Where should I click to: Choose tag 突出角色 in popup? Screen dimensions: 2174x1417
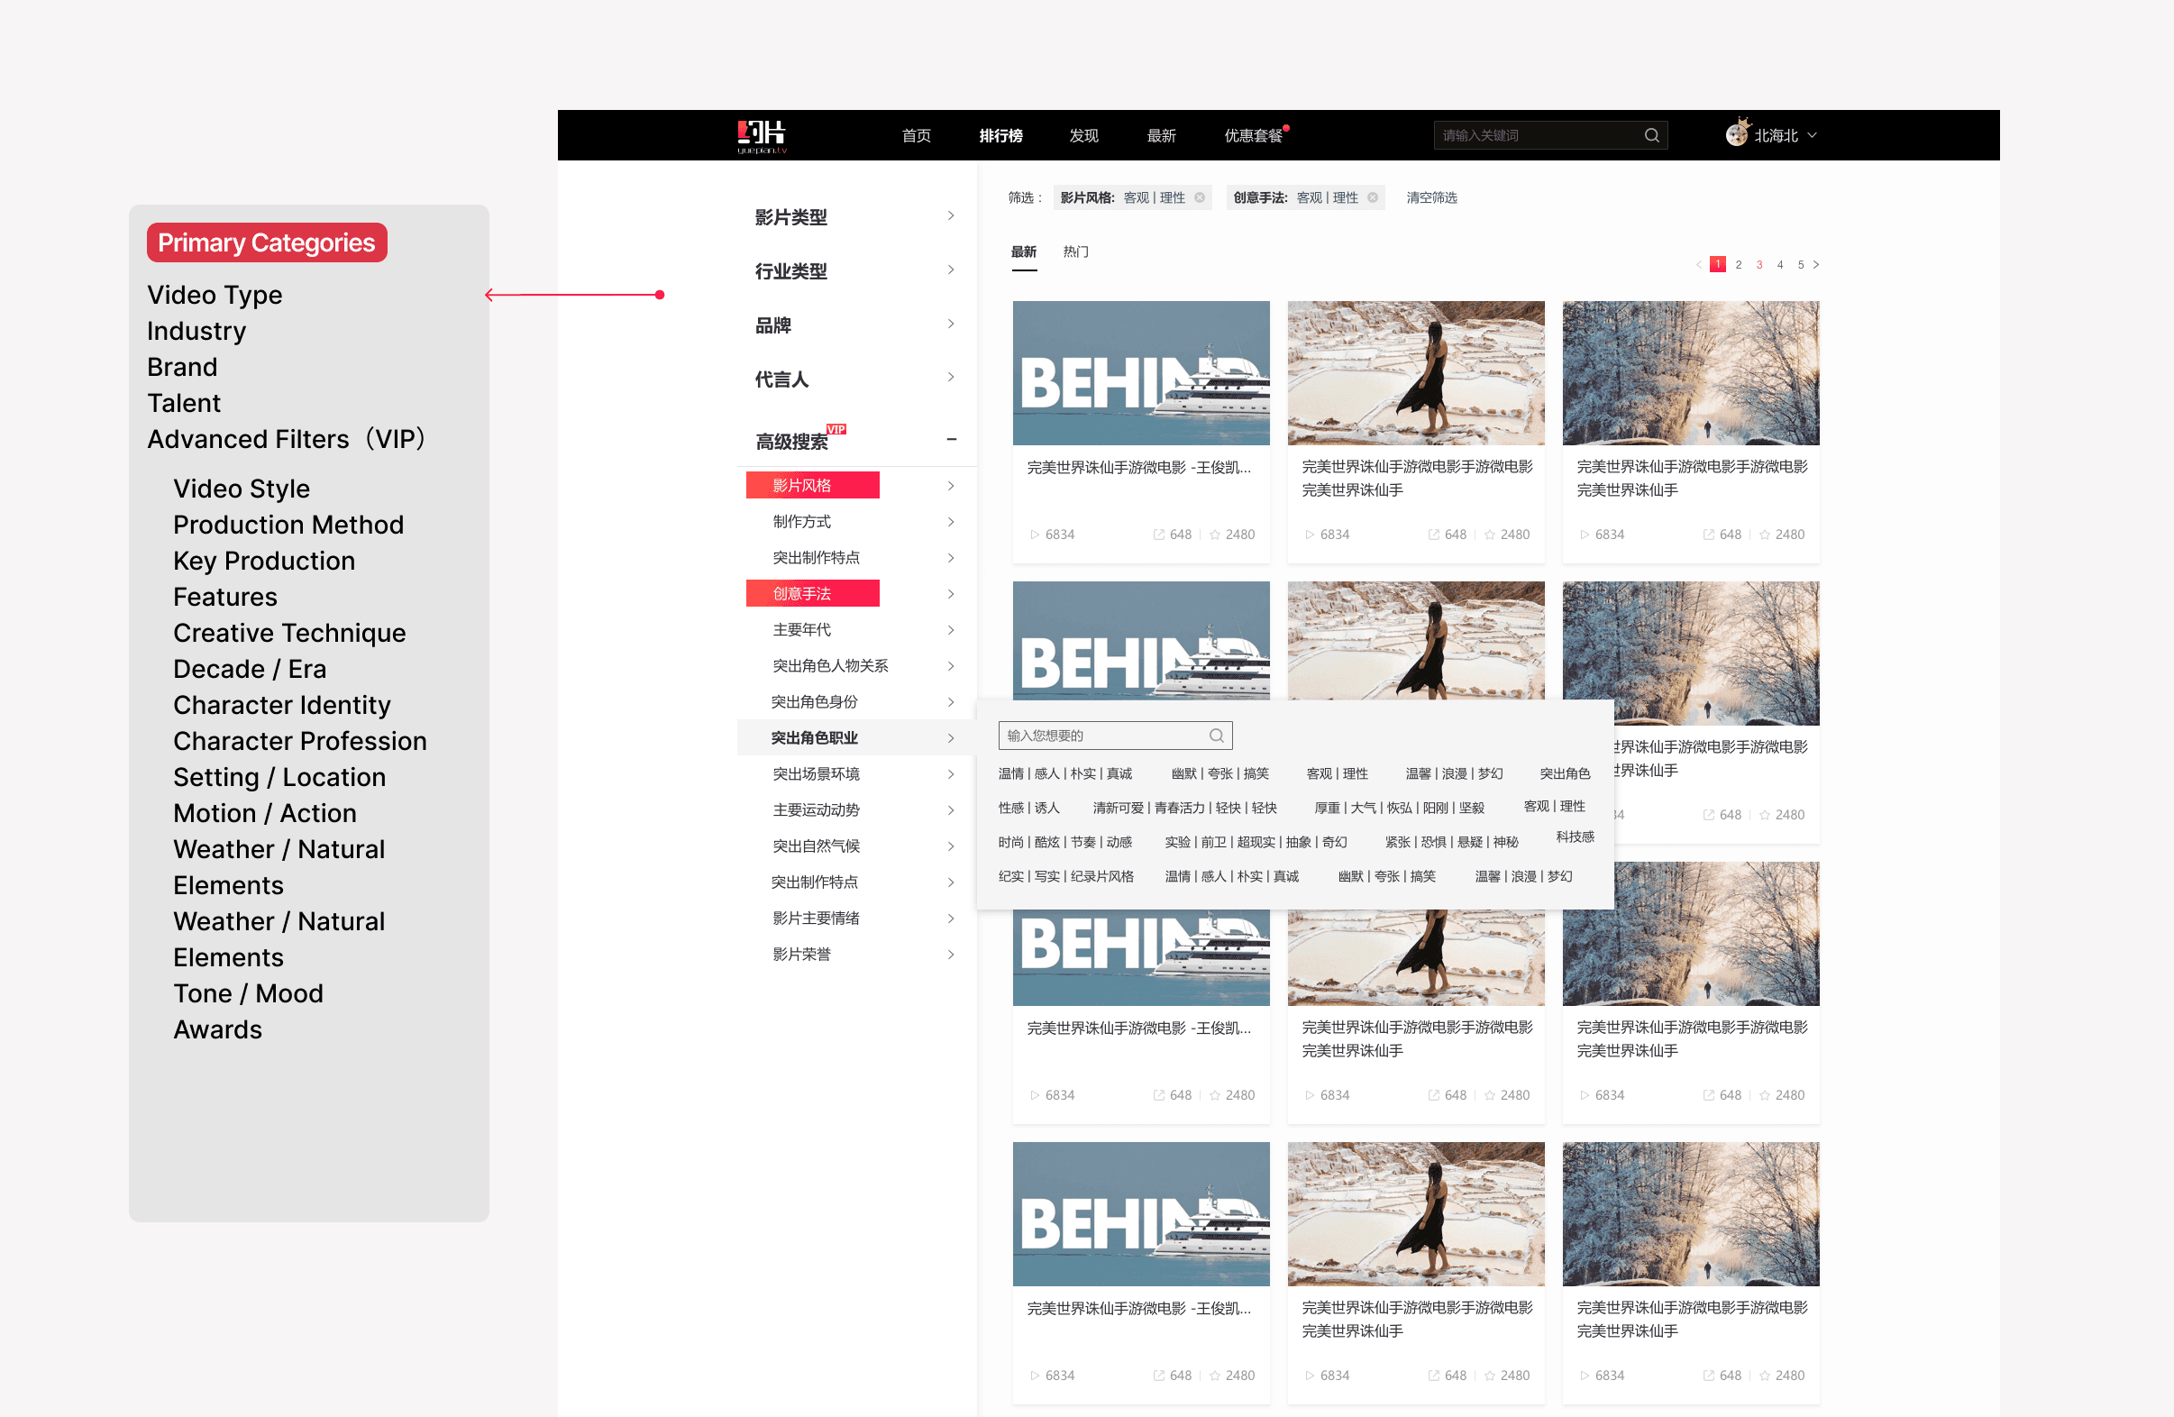(x=1565, y=773)
